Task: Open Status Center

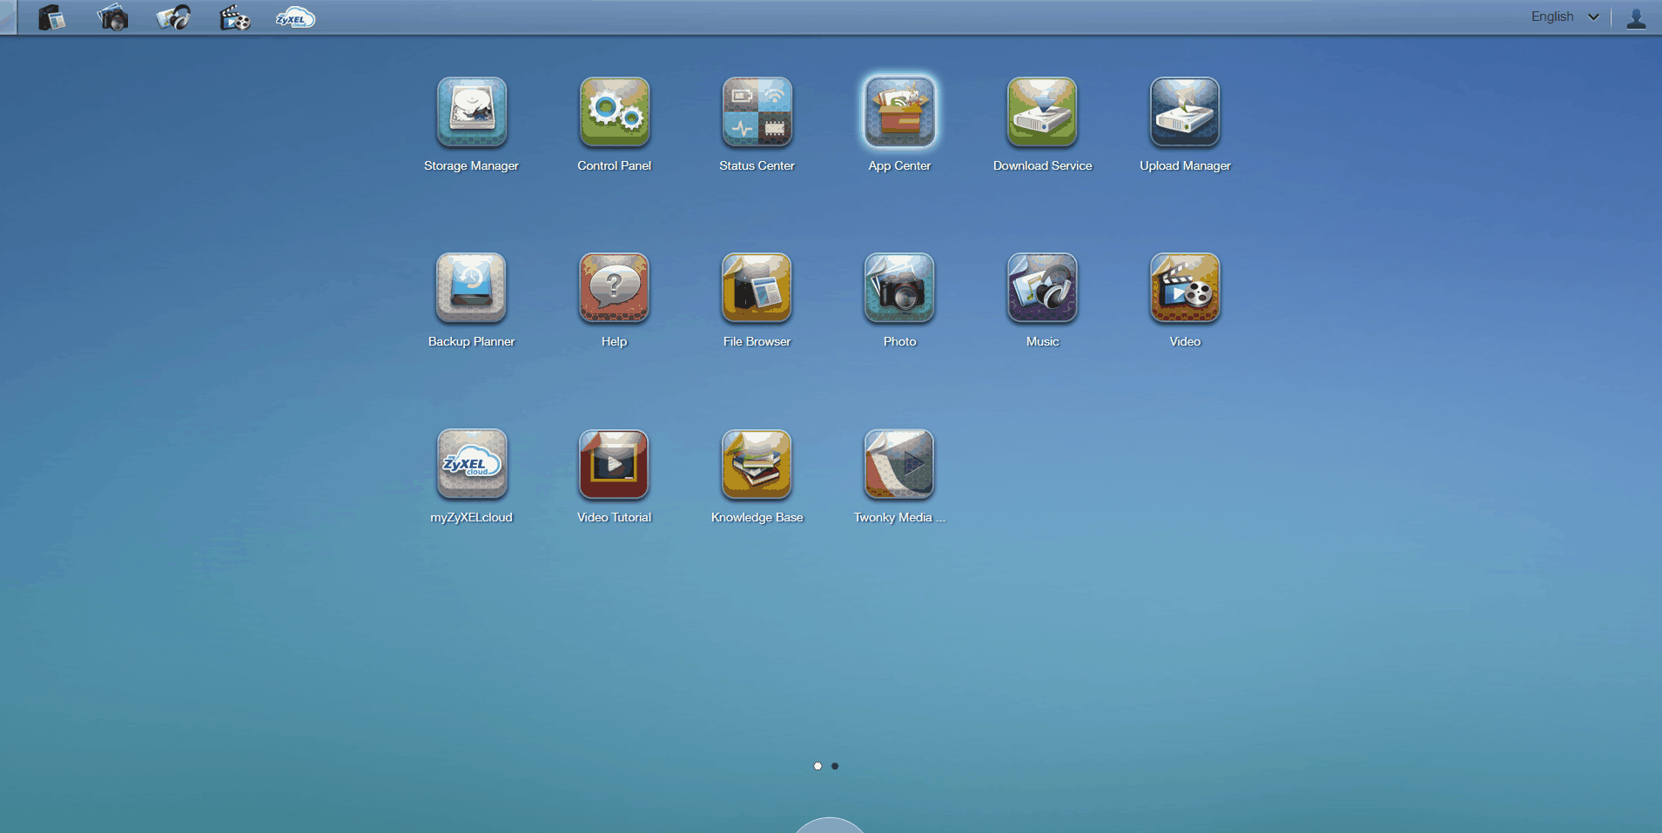Action: coord(757,111)
